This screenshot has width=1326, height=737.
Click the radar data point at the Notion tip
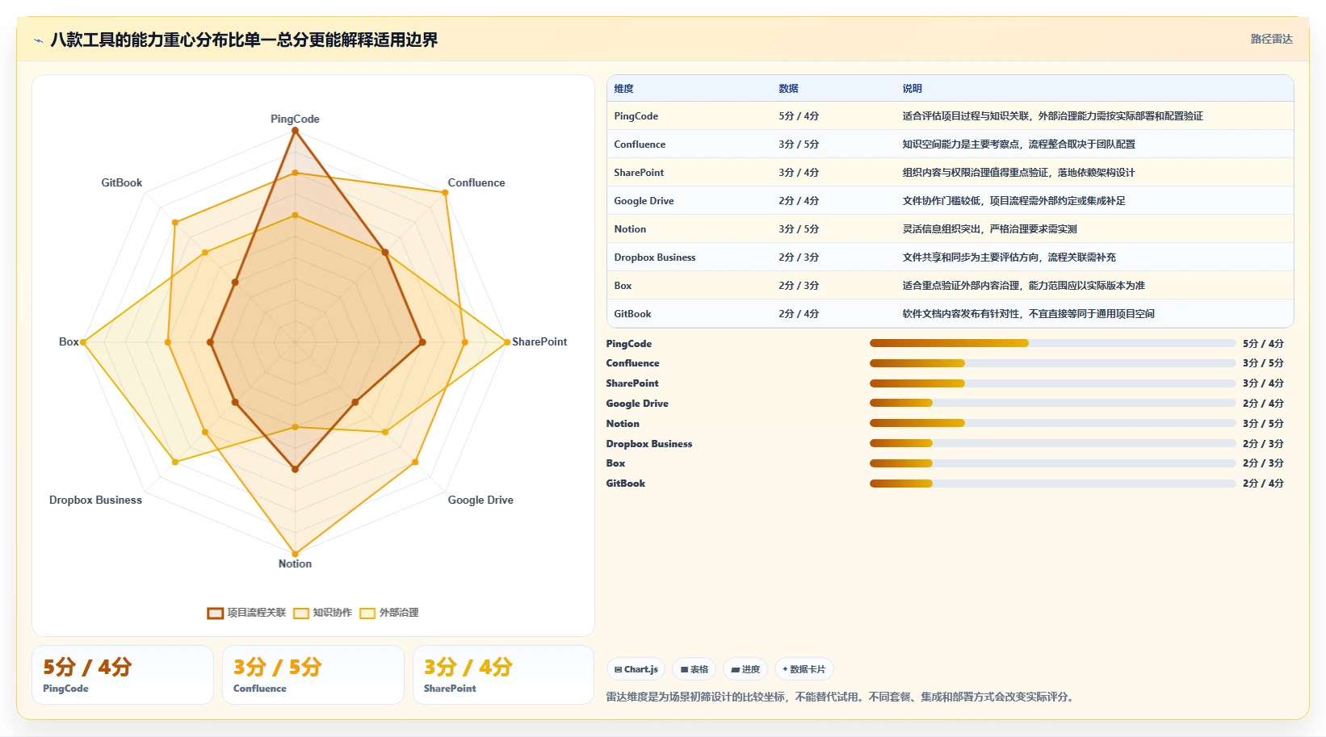(295, 554)
